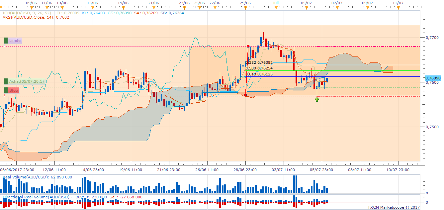This screenshot has width=444, height=210.
Task: Grab the lower red Fibonacci anchor square
Action: 245,95
